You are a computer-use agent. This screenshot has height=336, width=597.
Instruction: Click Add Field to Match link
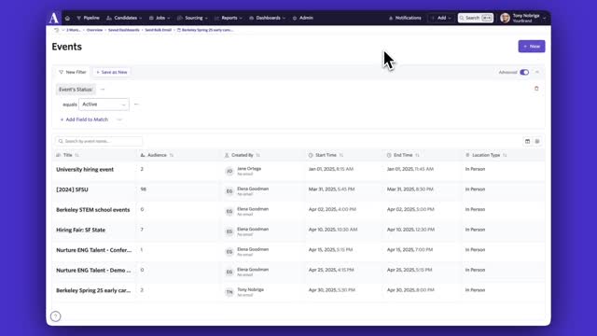[84, 119]
